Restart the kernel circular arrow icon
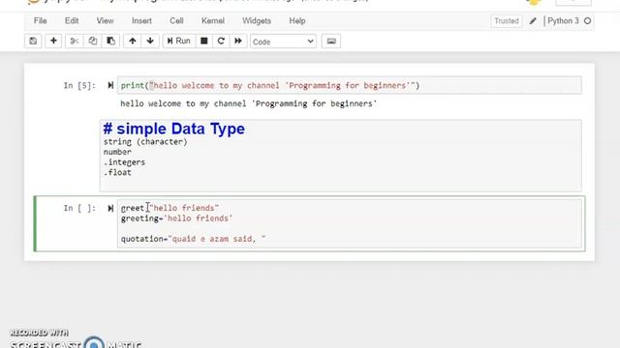Image resolution: width=620 pixels, height=348 pixels. pos(221,41)
